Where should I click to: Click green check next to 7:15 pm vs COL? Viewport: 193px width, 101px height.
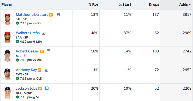18,23
